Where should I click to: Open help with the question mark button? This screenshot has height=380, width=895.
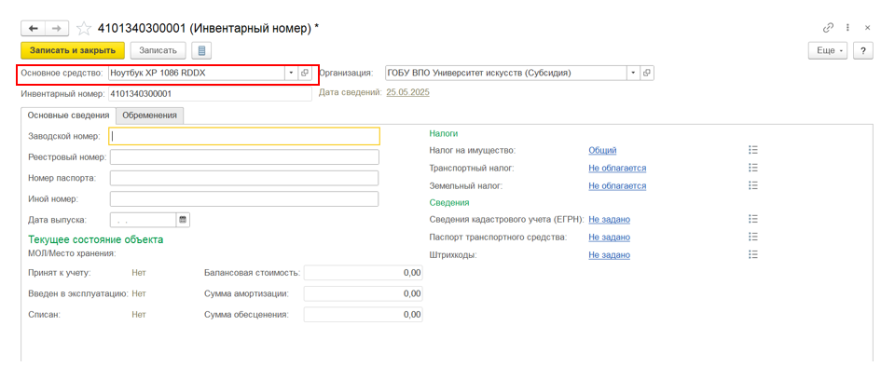(x=863, y=50)
